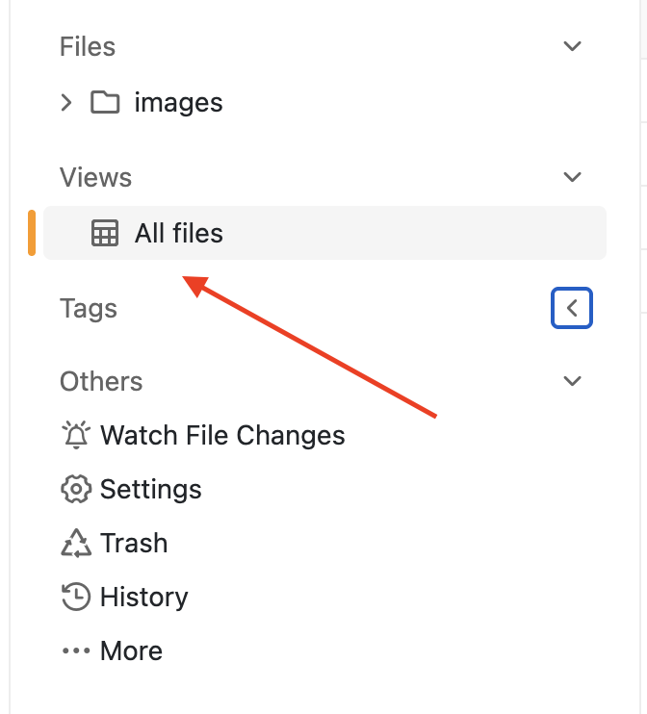
Task: Click the Settings gear icon
Action: [x=75, y=489]
